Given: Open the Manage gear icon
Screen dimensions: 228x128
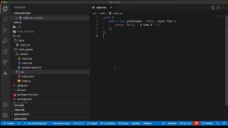Looking at the screenshot, I should [5, 115].
